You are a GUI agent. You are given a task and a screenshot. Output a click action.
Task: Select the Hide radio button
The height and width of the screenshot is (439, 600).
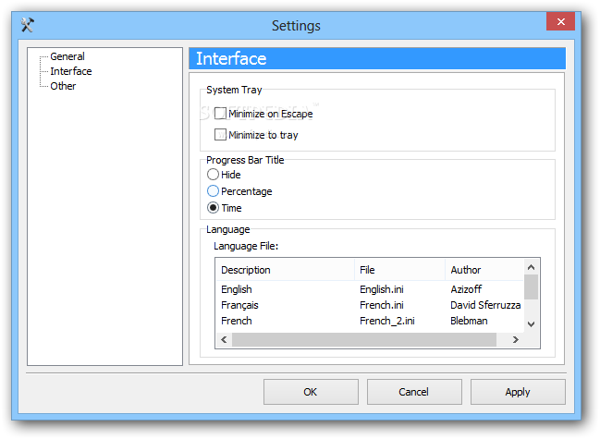tap(213, 175)
